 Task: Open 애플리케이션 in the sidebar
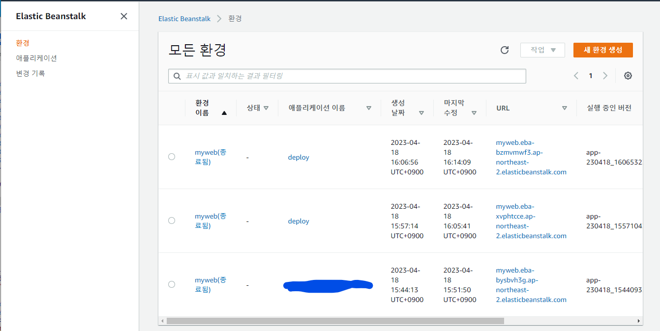pos(36,58)
